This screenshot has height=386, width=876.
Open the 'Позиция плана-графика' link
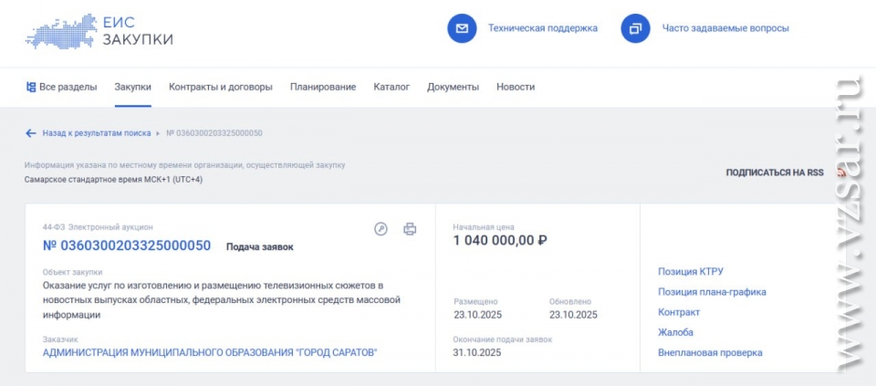[712, 292]
